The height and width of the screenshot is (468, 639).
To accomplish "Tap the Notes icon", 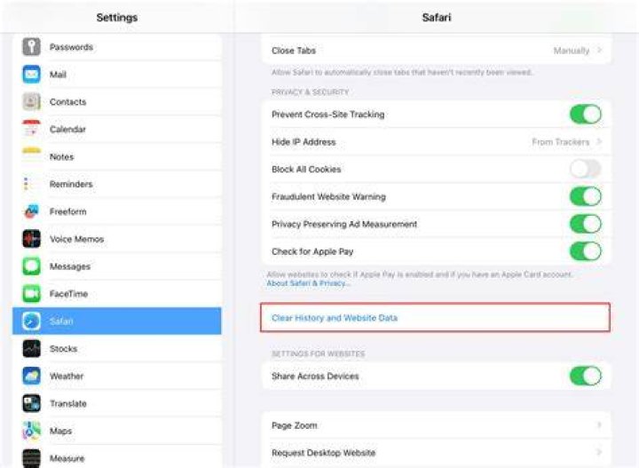I will [31, 156].
